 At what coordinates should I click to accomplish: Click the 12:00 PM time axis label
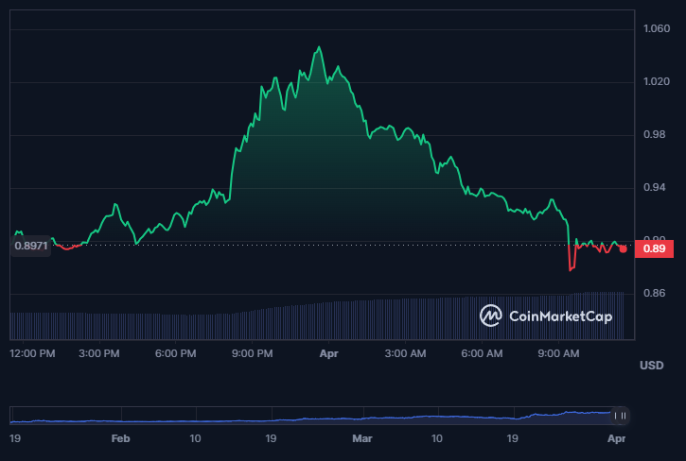point(32,354)
